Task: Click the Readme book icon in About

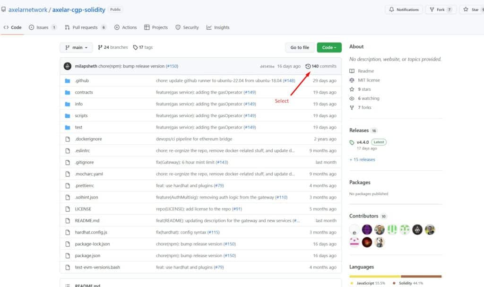Action: [x=352, y=71]
